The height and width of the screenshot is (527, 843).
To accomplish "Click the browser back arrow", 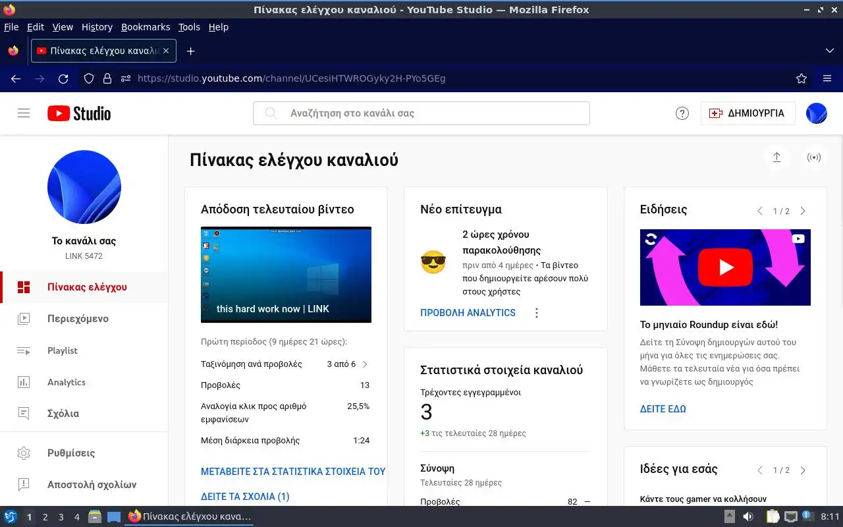I will tap(16, 78).
